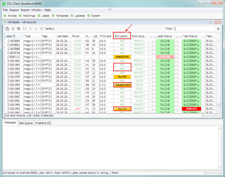
Task: Click into the Filter input field
Action: (195, 29)
